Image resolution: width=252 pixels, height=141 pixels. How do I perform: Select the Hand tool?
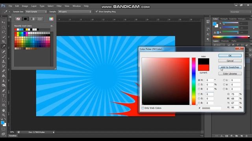tap(4, 110)
